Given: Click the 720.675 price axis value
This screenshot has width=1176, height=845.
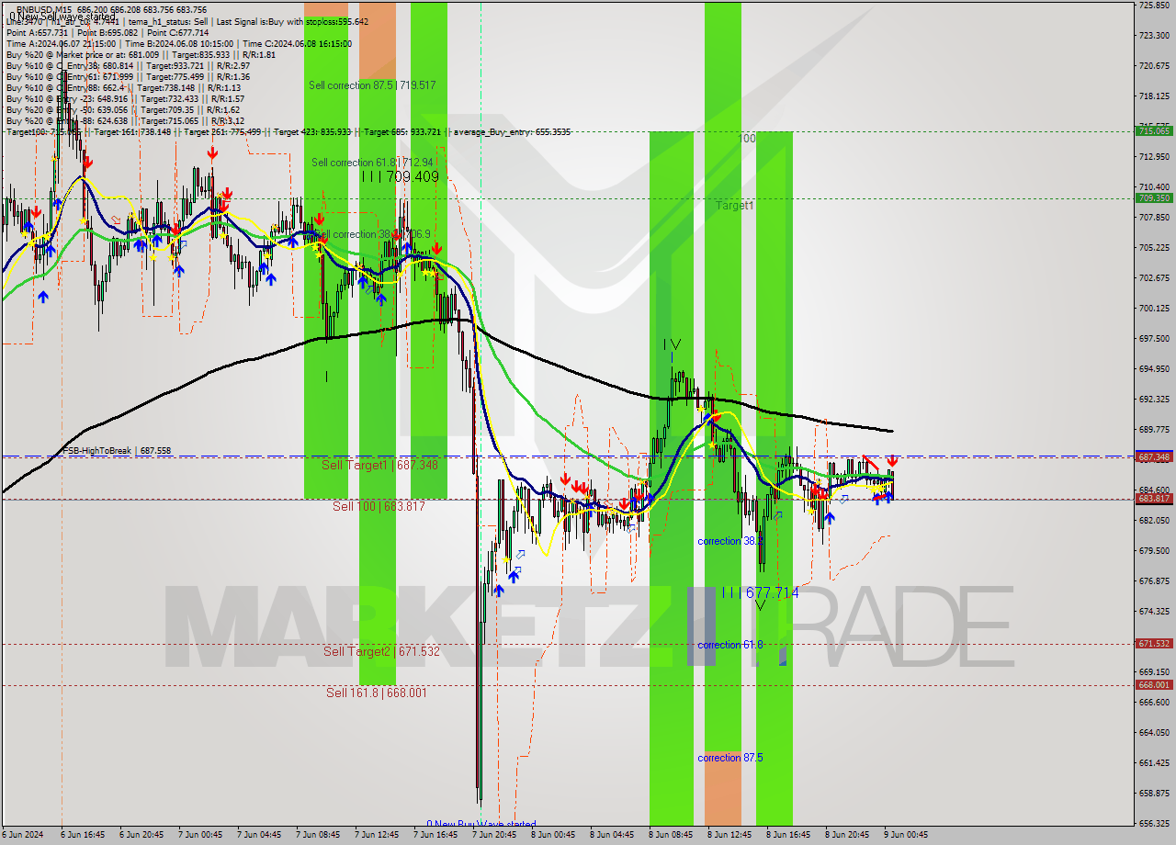Looking at the screenshot, I should [x=1154, y=66].
